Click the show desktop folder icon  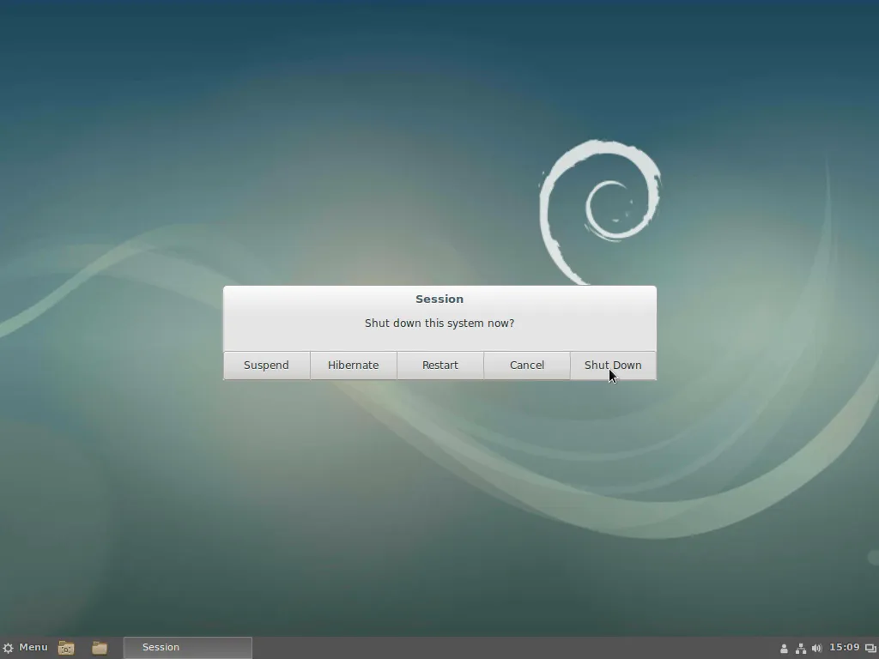tap(66, 648)
